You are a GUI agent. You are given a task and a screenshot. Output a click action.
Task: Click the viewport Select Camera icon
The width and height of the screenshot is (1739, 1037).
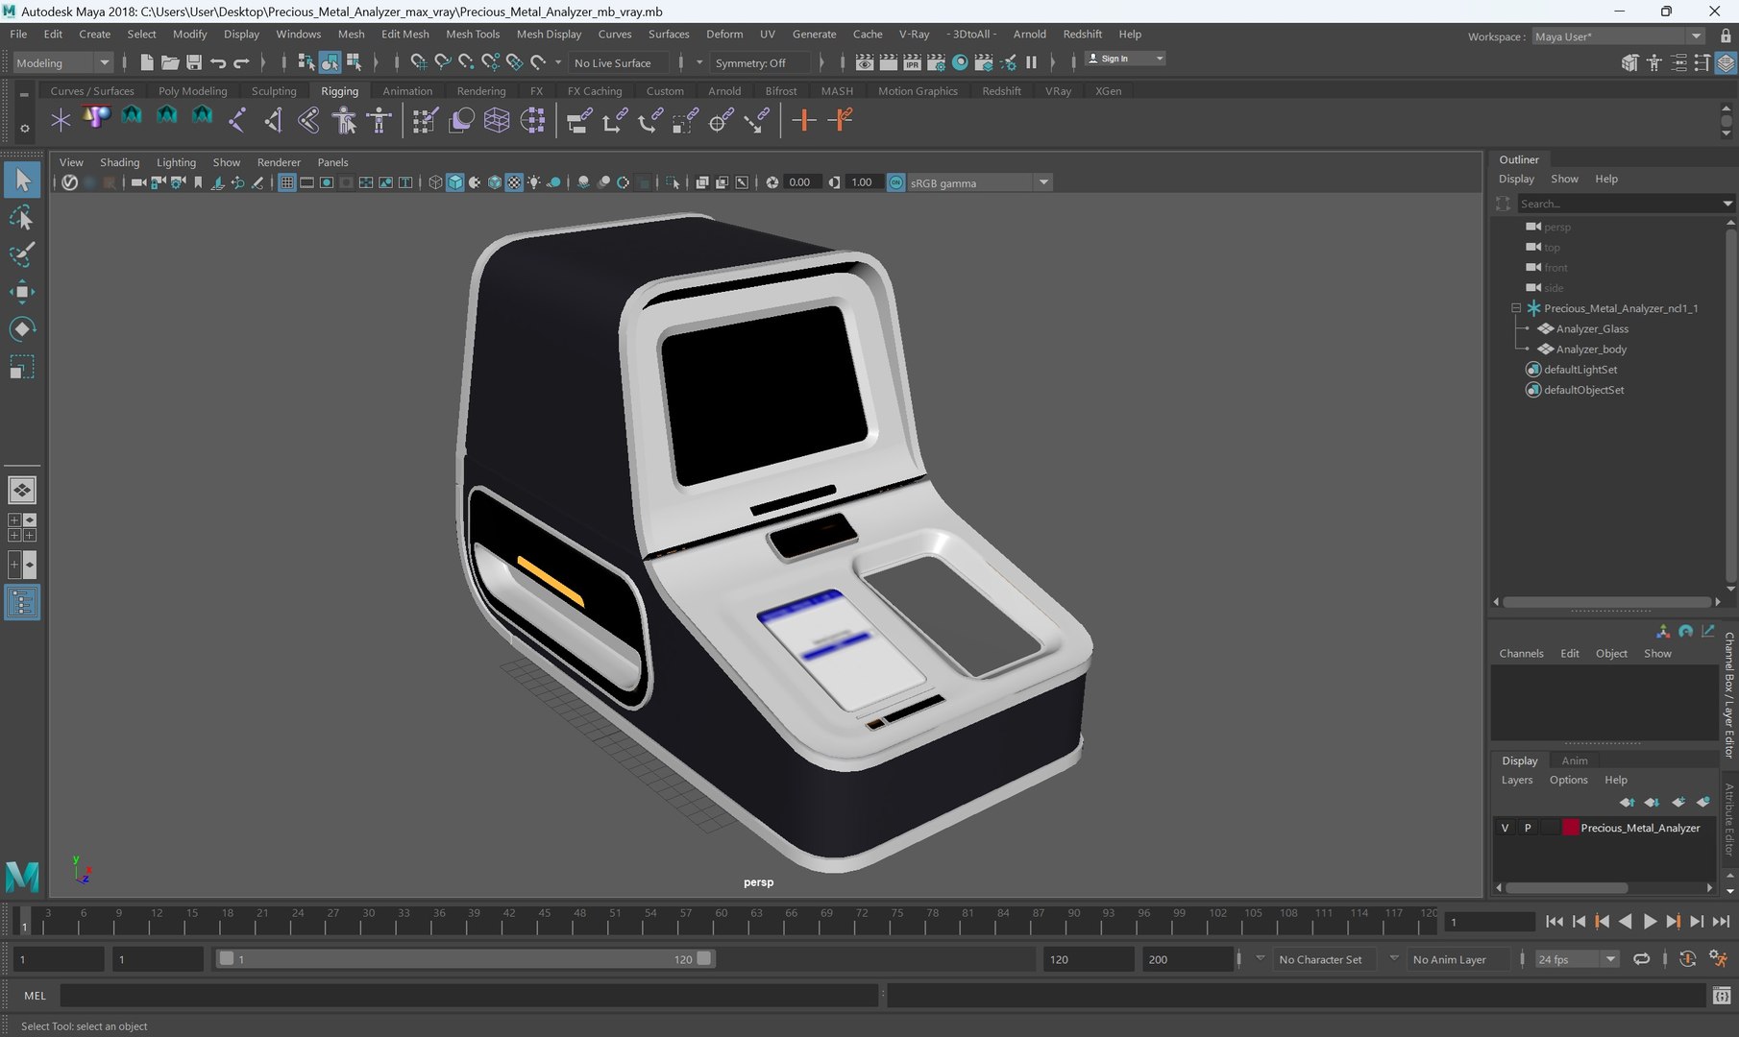coord(139,182)
